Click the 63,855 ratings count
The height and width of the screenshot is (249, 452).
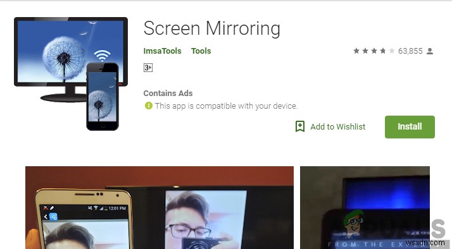[410, 51]
